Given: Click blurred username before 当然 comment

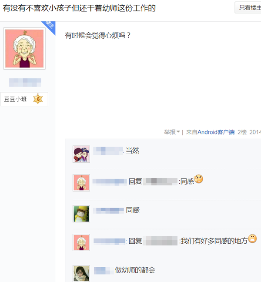Looking at the screenshot, I should pos(108,151).
